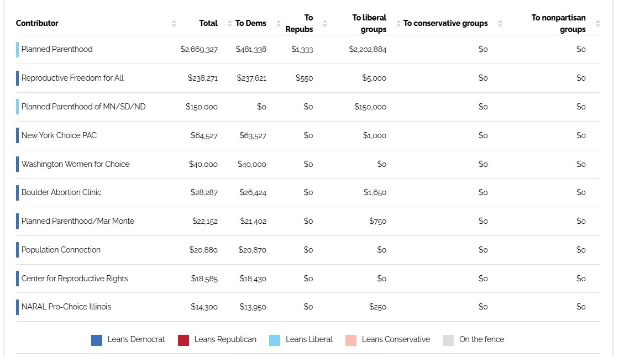Click the Leans Liberal light-blue swatch
The image size is (619, 357).
pos(275,340)
